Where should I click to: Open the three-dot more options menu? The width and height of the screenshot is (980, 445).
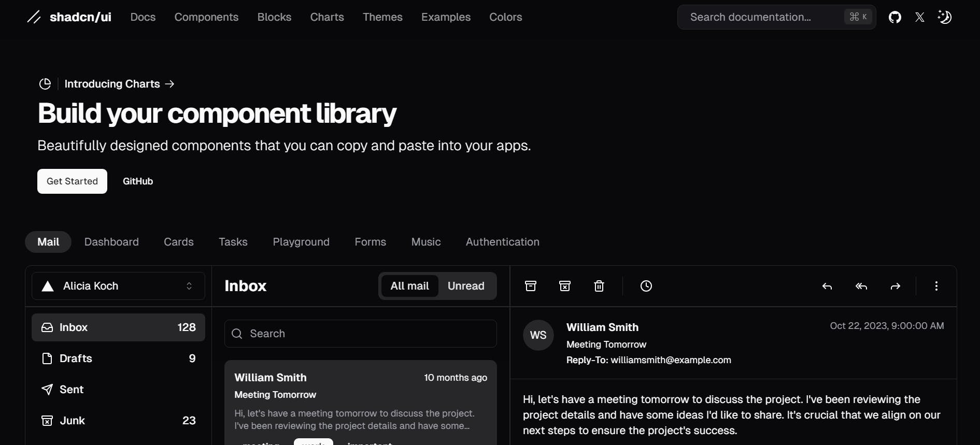click(x=936, y=286)
